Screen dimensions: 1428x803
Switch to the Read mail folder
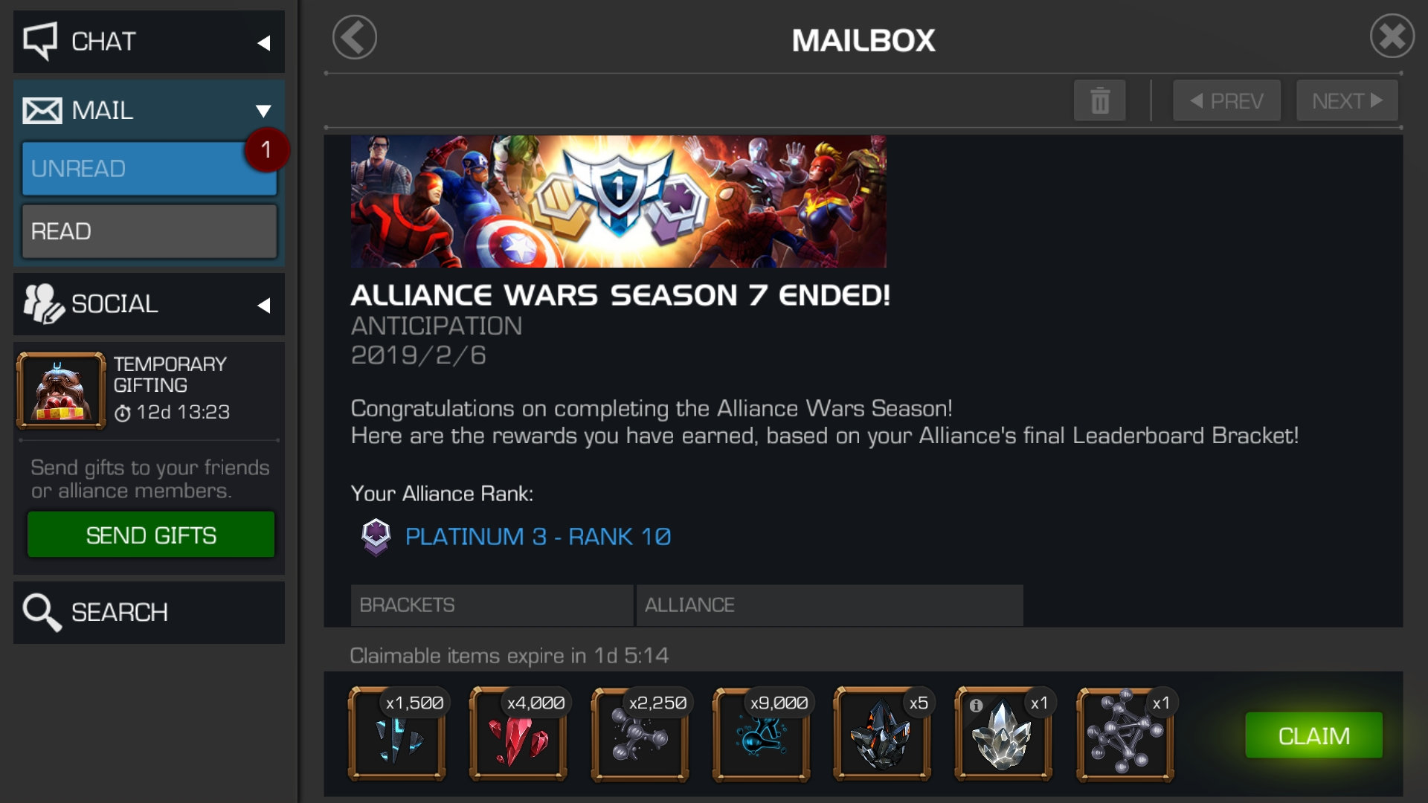click(149, 231)
